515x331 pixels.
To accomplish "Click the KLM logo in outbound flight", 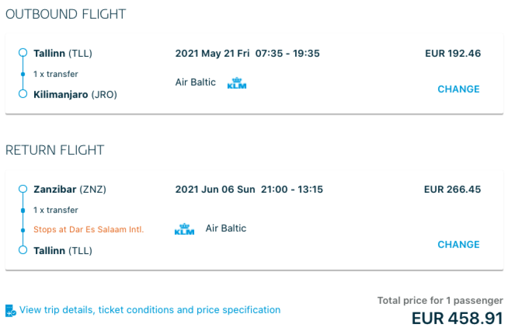I will pyautogui.click(x=237, y=83).
